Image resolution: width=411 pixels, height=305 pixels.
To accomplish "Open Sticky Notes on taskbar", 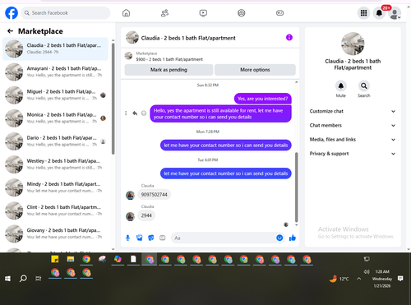I will click(55, 259).
